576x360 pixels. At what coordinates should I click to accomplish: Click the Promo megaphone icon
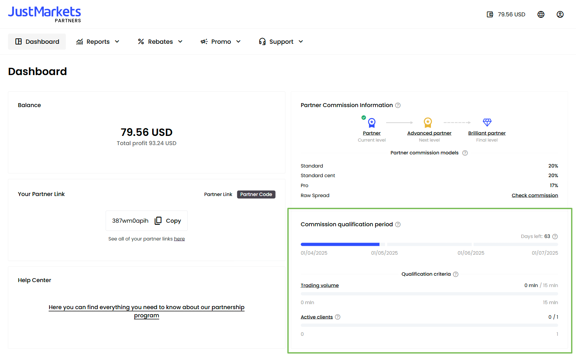[204, 42]
